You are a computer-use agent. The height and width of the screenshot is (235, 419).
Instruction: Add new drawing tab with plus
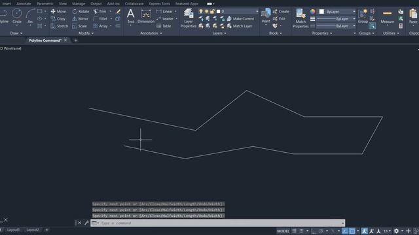click(x=76, y=40)
